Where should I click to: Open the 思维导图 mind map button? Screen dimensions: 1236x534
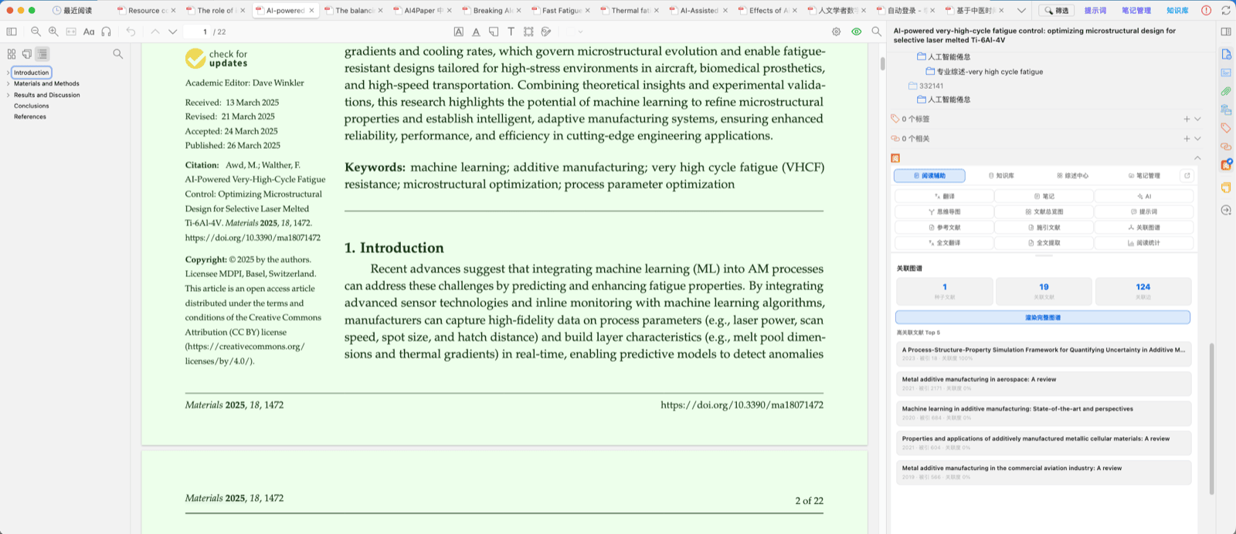pos(944,211)
